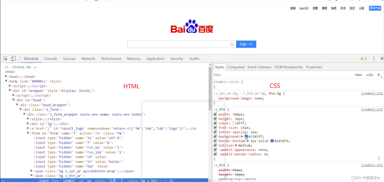The width and height of the screenshot is (384, 182).
Task: Collapse the div id="wrapper" node
Action: (10, 91)
